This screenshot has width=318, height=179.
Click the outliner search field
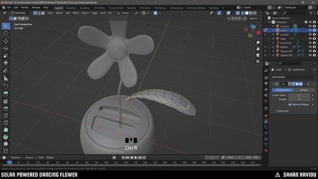tap(294, 13)
